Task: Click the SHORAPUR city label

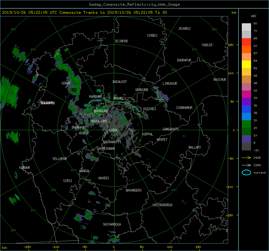Action: pyautogui.click(x=184, y=60)
